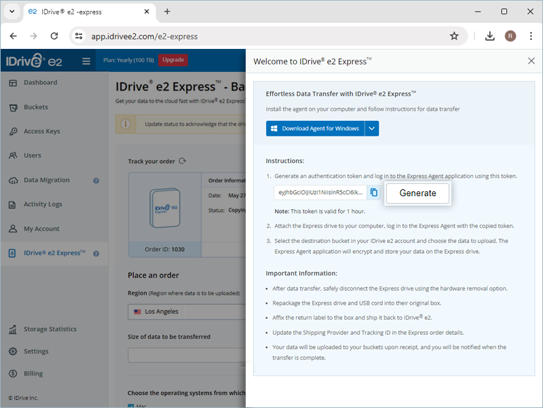The height and width of the screenshot is (408, 543).
Task: Click the My Account person icon
Action: pos(13,229)
